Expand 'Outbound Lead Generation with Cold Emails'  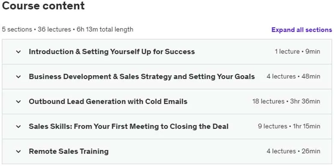pos(108,102)
